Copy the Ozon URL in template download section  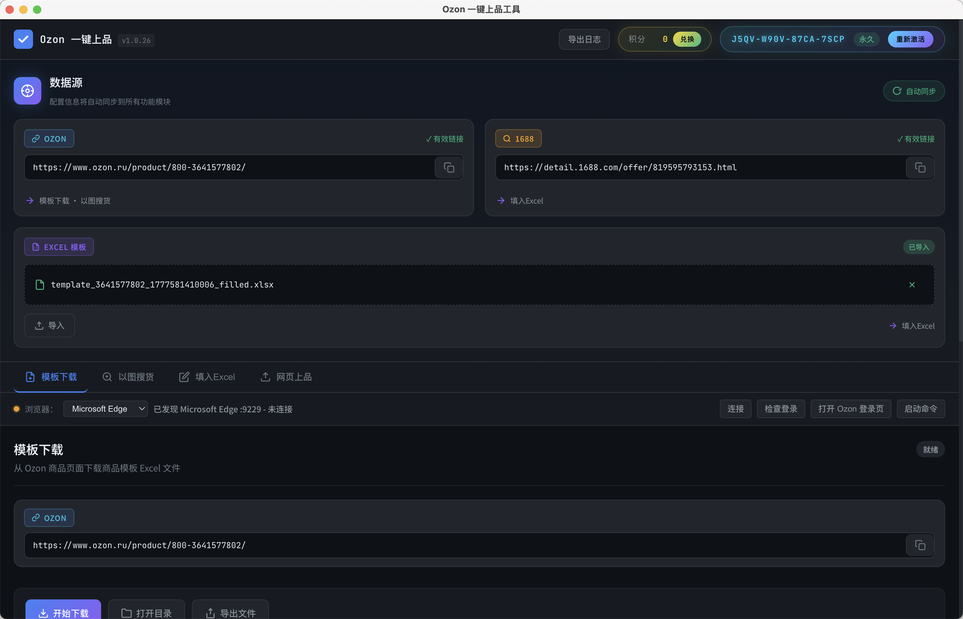coord(920,545)
